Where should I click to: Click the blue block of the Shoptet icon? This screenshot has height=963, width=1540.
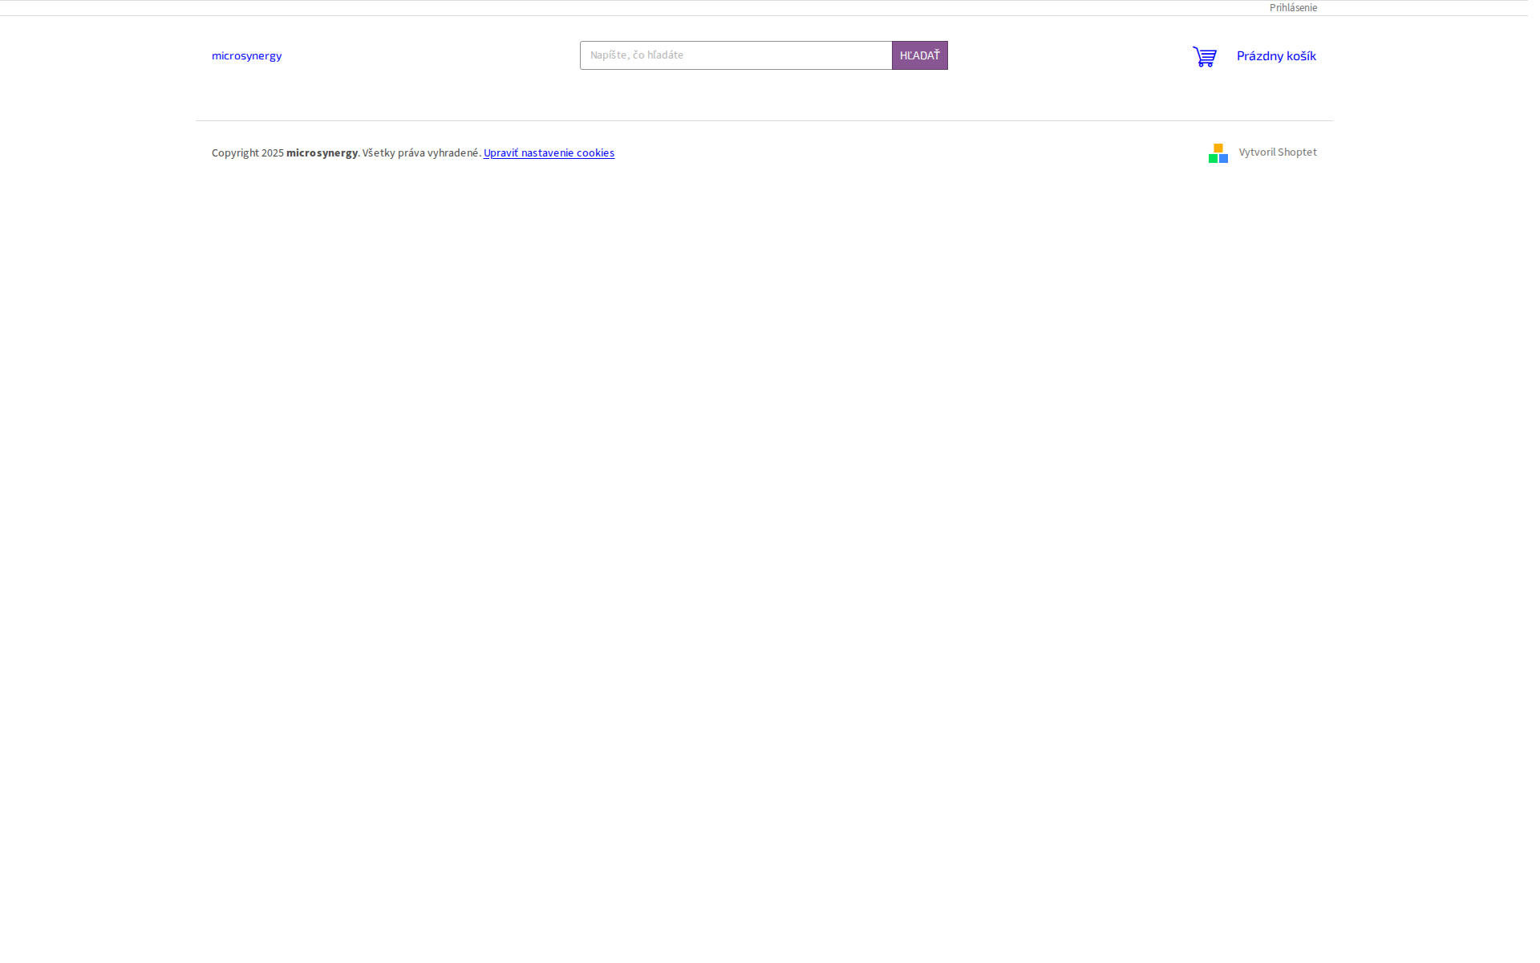[1223, 158]
